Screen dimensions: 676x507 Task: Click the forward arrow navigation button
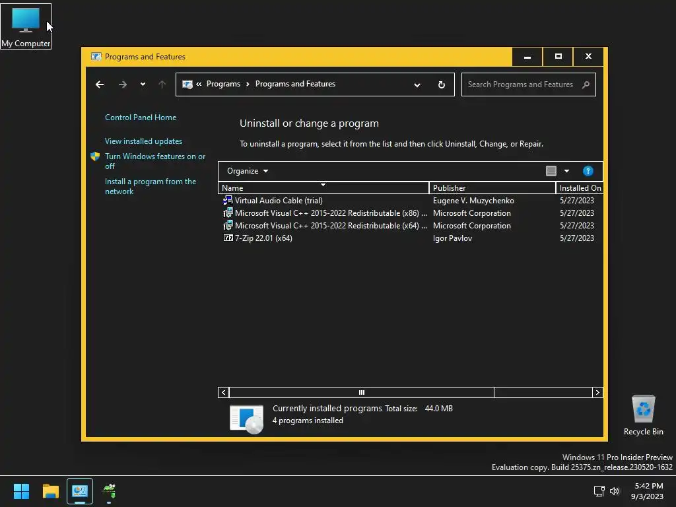(123, 84)
